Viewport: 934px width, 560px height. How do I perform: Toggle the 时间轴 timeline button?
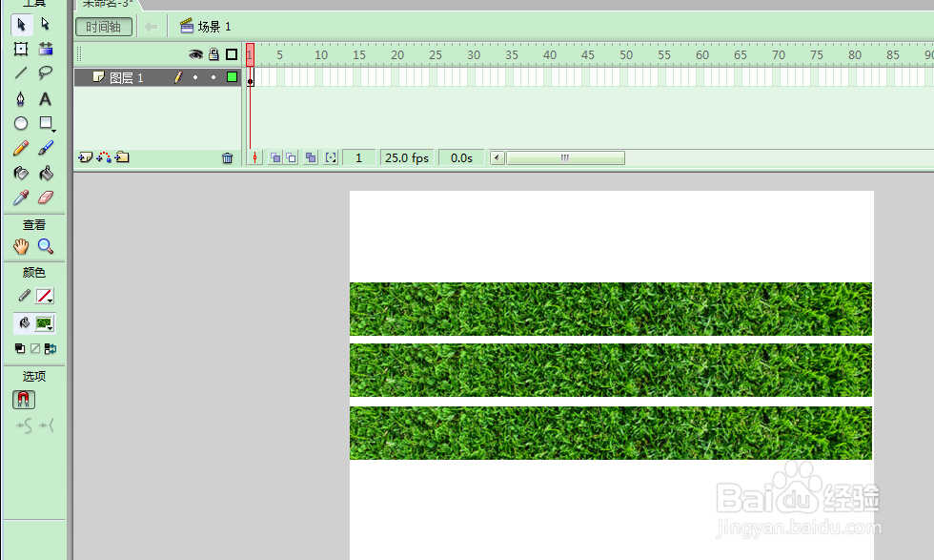(104, 27)
